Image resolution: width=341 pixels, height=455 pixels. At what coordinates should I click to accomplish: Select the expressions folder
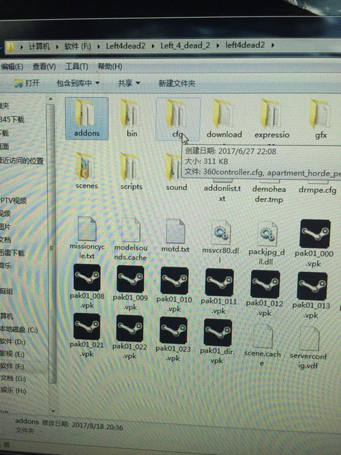(271, 120)
